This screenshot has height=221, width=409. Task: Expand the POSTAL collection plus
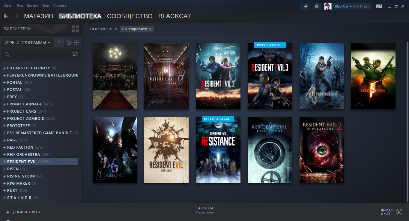(4, 89)
